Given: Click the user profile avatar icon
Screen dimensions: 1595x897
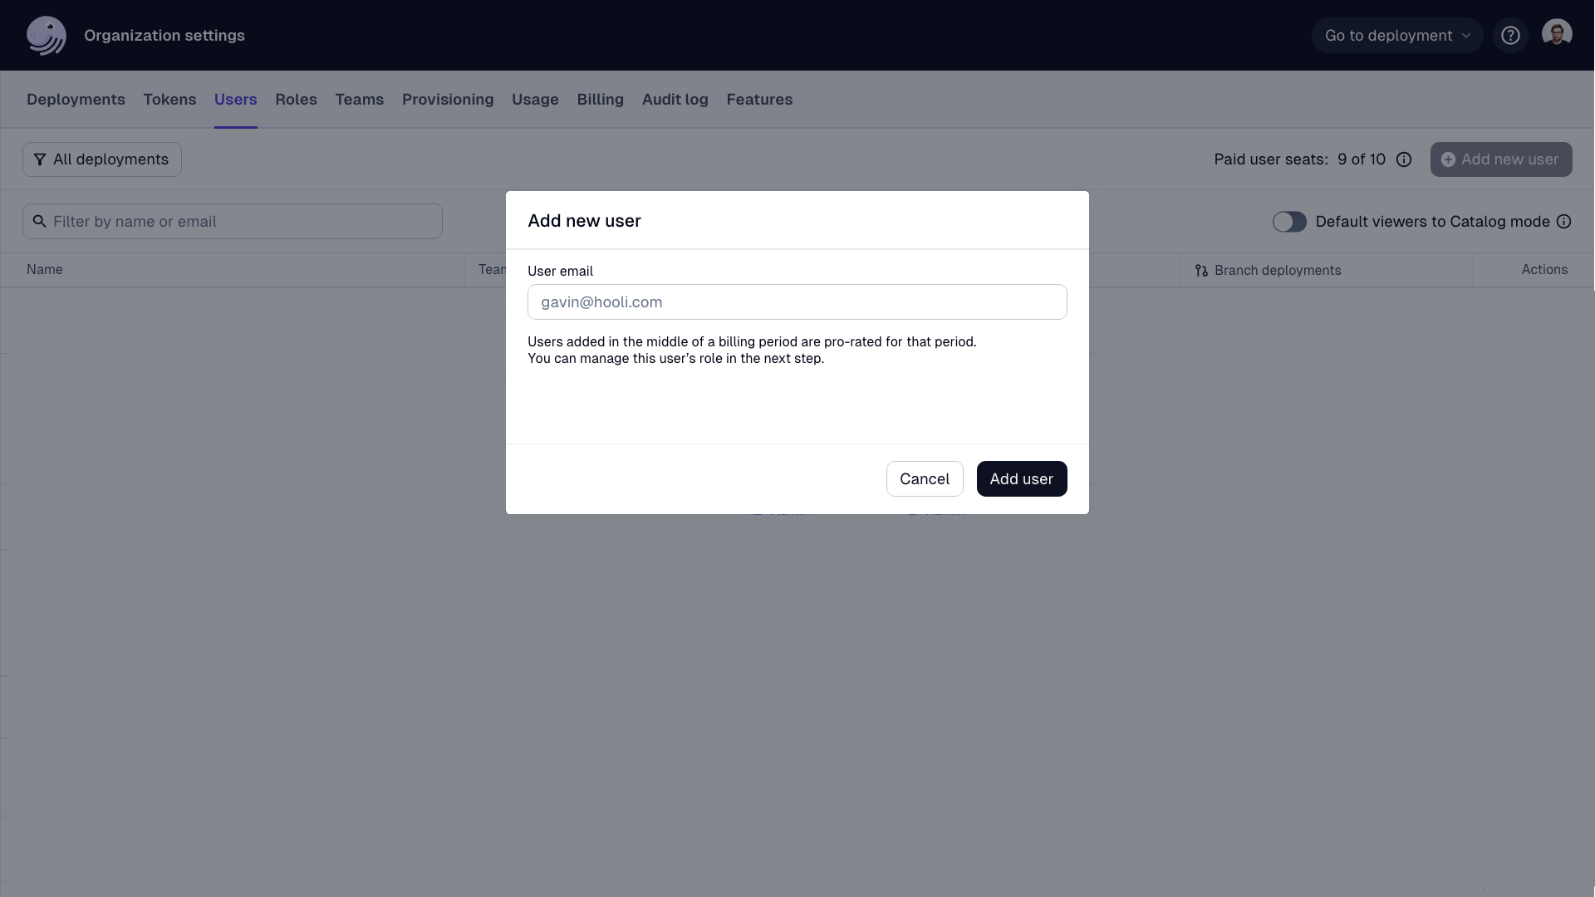Looking at the screenshot, I should (x=1557, y=35).
